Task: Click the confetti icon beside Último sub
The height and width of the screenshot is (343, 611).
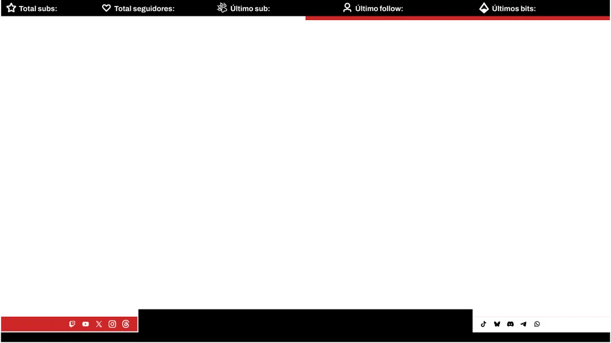Action: tap(222, 8)
